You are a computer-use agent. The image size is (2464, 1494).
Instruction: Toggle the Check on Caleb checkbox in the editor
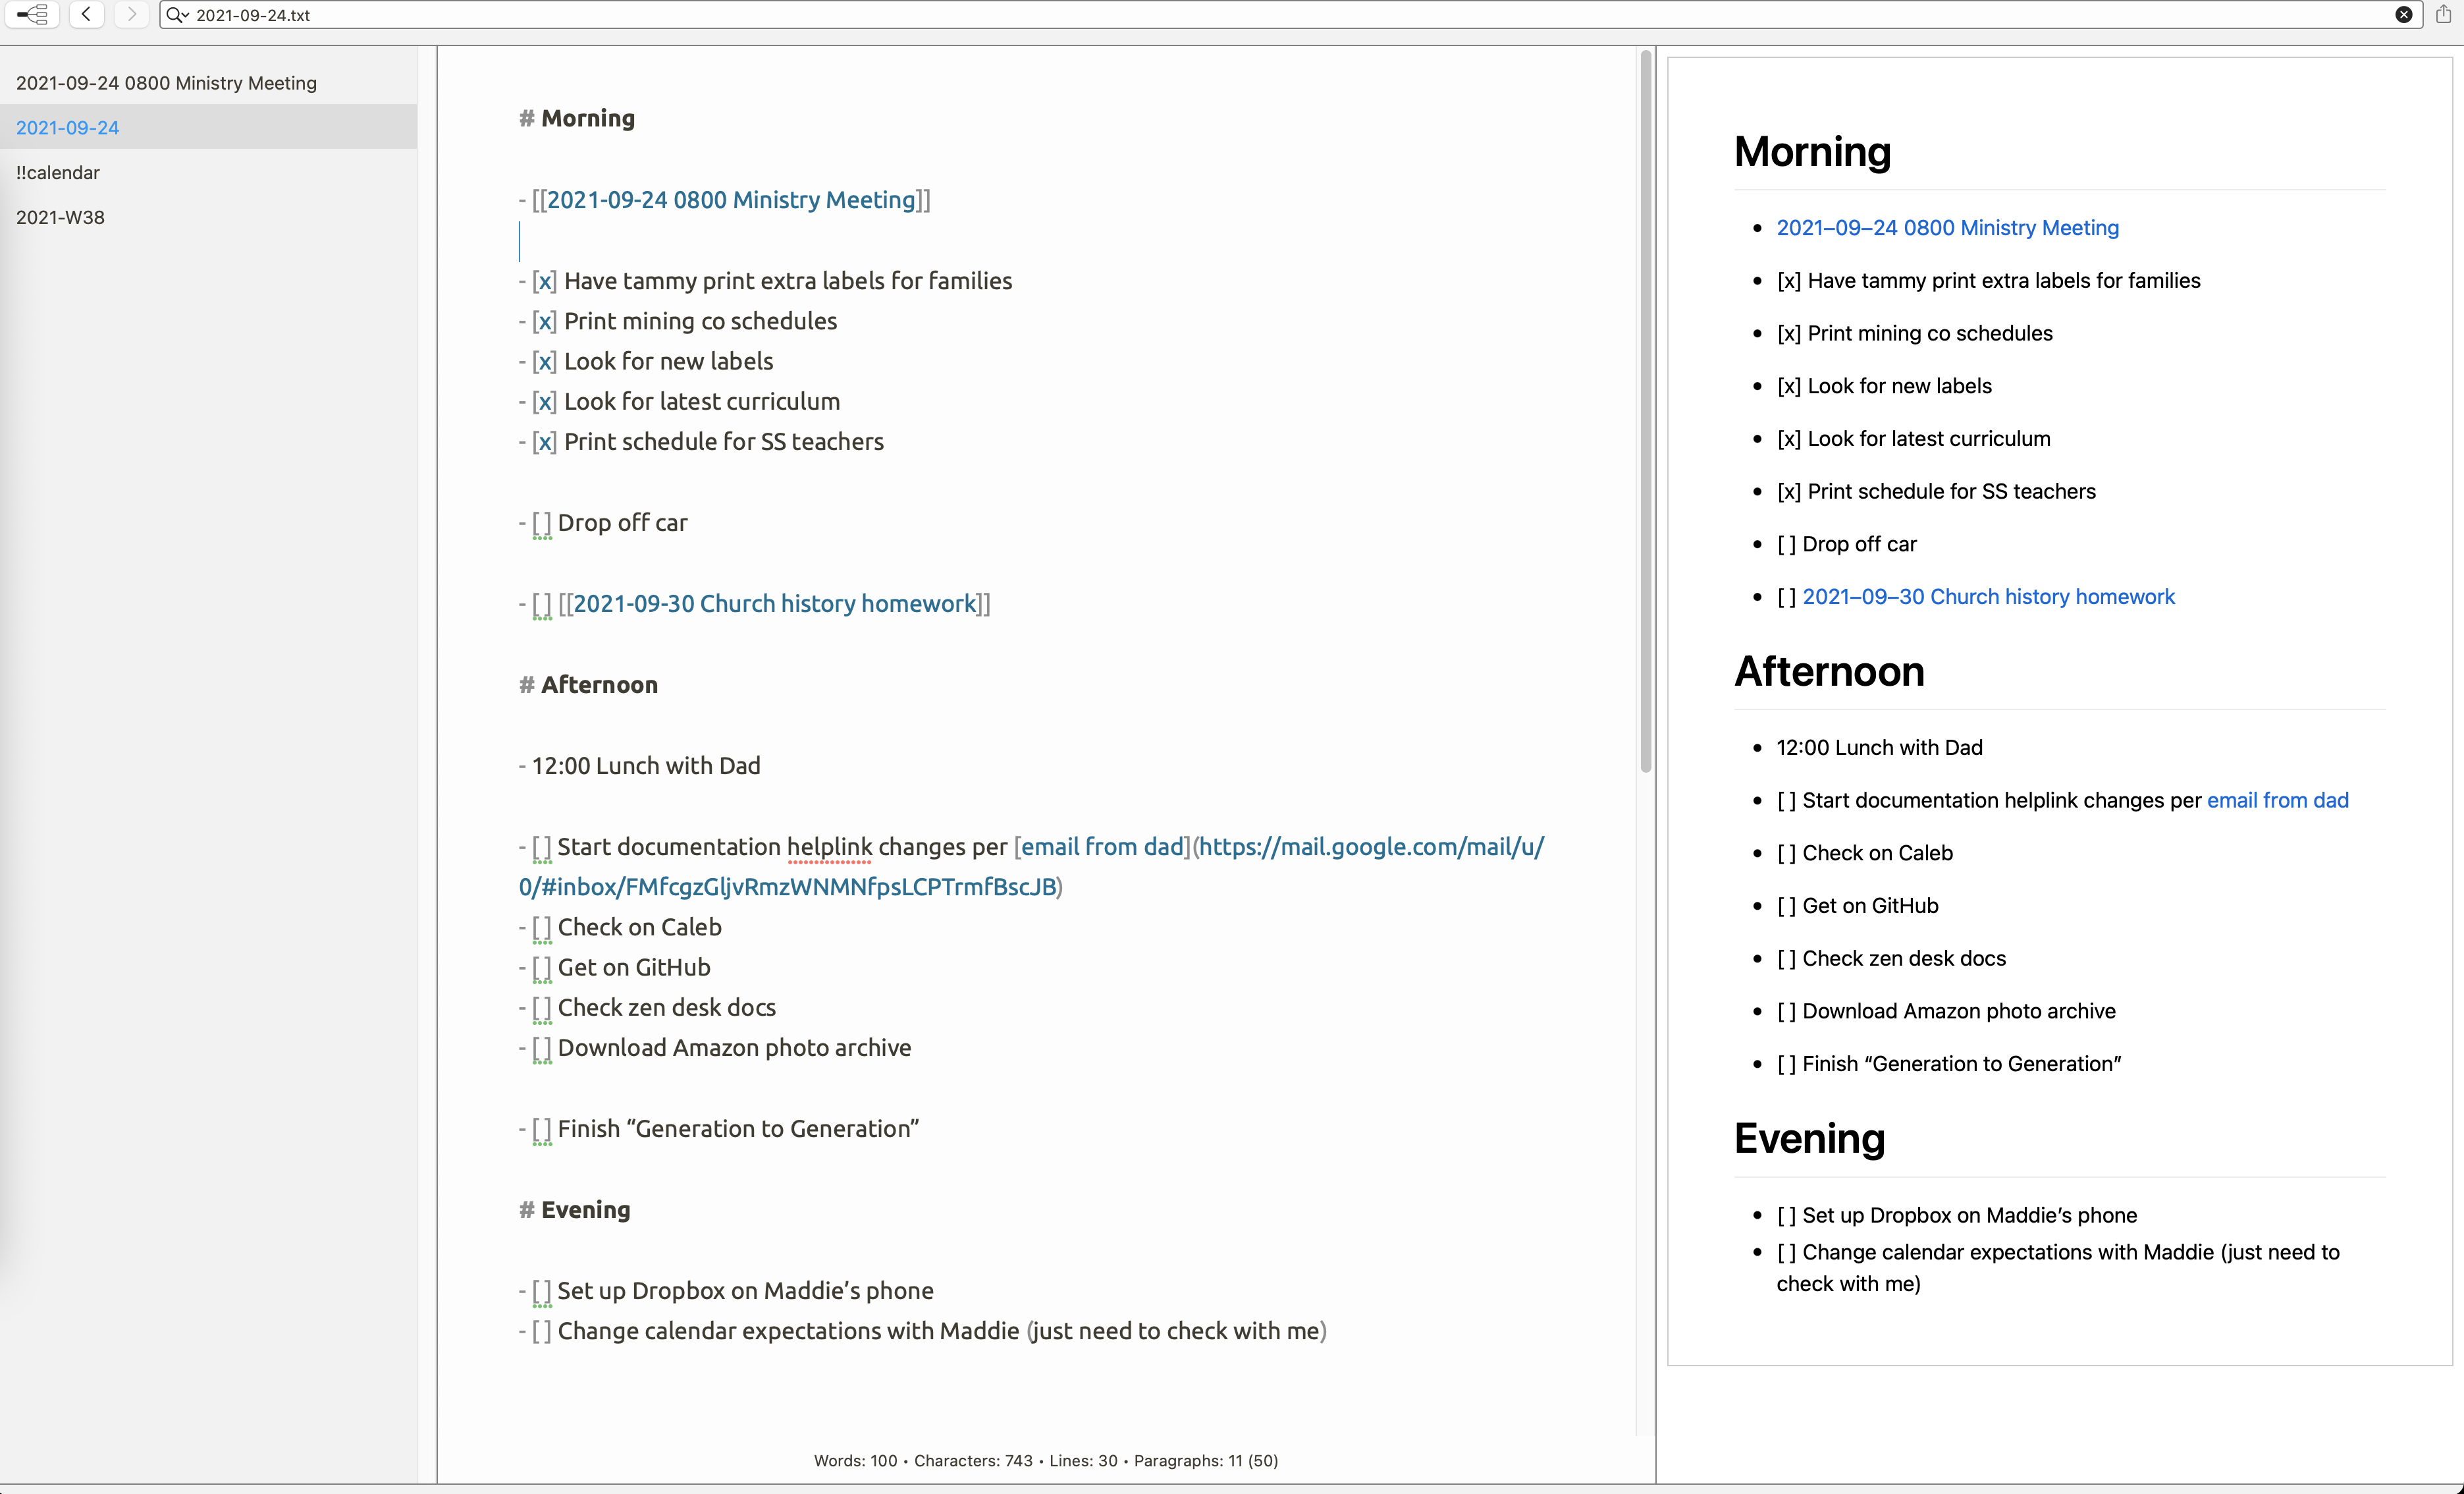[542, 927]
